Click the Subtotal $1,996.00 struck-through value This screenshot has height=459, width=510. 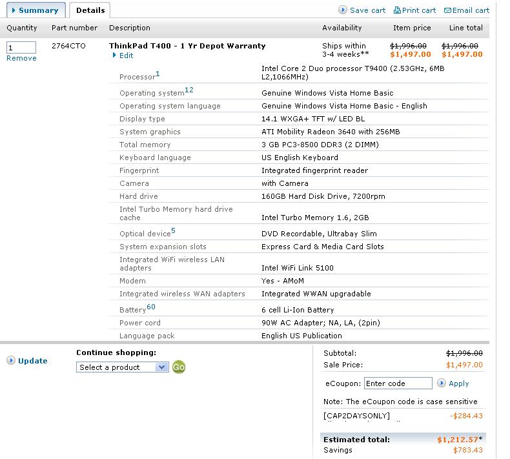point(464,353)
